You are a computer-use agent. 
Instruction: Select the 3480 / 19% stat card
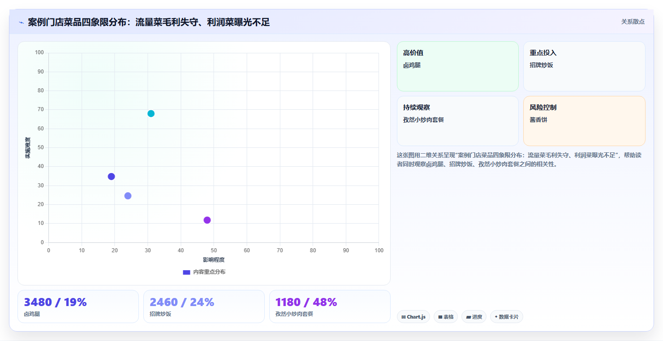pos(78,306)
